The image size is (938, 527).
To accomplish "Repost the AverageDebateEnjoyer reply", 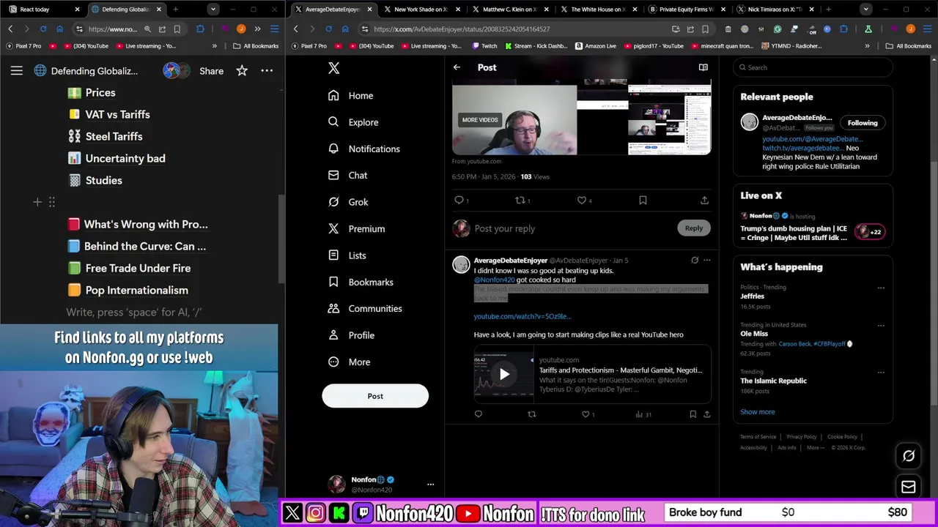I will pos(532,414).
